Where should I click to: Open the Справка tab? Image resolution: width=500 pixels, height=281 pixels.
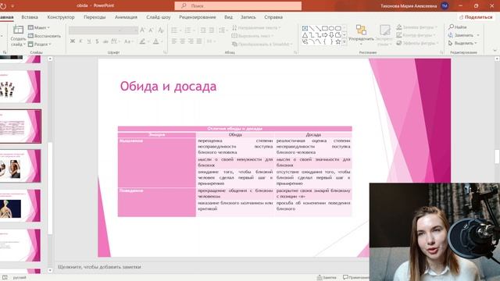coord(273,17)
